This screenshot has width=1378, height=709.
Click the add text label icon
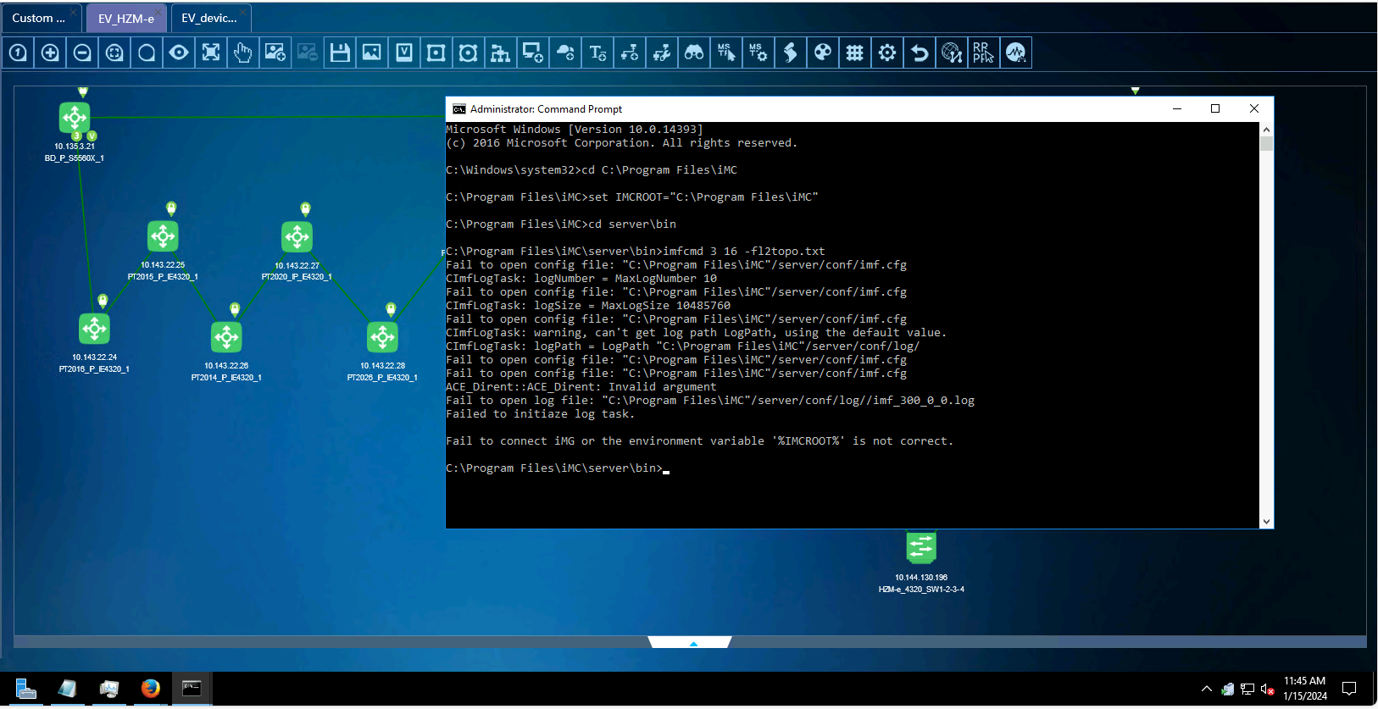597,53
